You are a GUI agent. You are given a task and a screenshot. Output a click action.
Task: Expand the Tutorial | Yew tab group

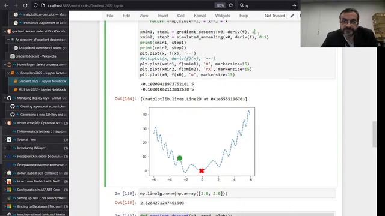pos(5,140)
